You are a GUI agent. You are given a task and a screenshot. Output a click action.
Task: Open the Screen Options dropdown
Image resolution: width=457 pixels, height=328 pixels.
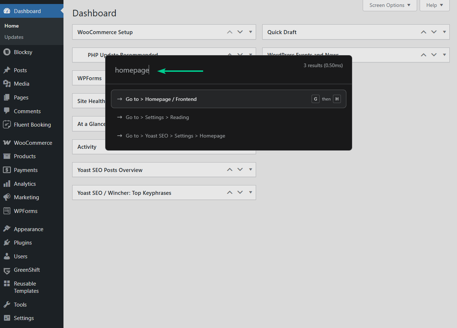[390, 5]
